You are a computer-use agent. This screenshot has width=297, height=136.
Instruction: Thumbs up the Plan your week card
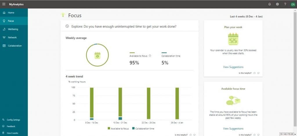click(x=254, y=73)
